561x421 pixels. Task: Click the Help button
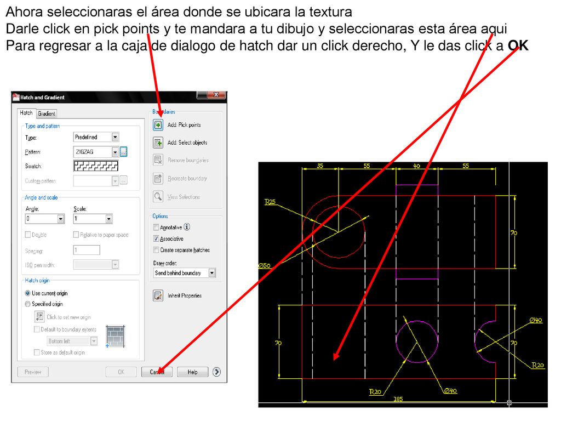[x=192, y=372]
